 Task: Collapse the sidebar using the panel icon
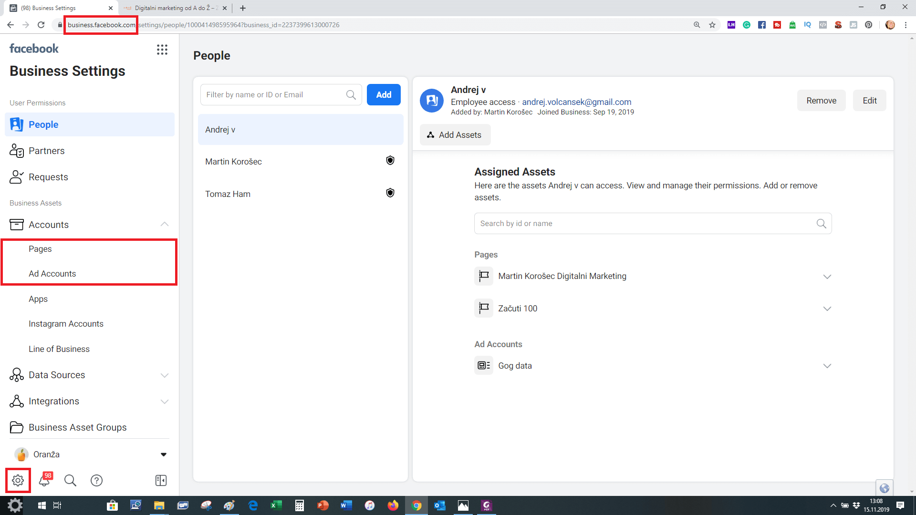pos(161,480)
